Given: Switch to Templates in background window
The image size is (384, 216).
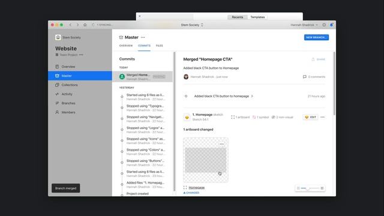Looking at the screenshot, I should tap(257, 17).
